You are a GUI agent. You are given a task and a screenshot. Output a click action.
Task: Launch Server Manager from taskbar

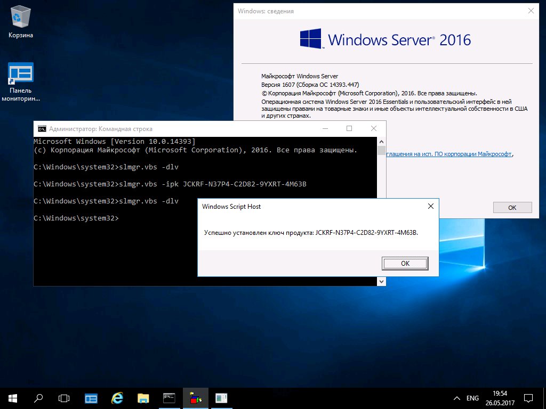pos(91,398)
